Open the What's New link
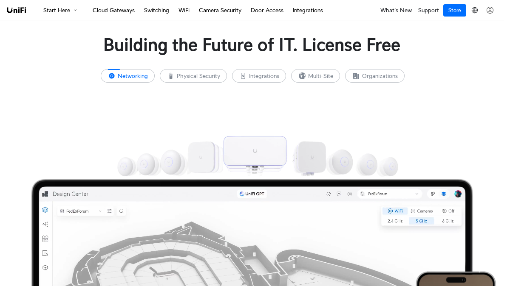 click(396, 10)
